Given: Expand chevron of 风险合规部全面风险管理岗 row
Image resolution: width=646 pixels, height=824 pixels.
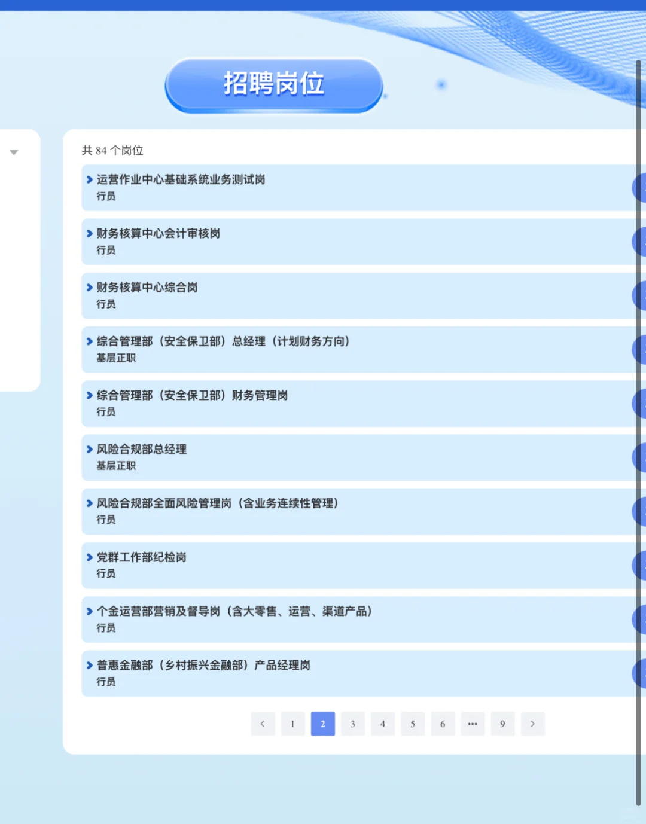Looking at the screenshot, I should (x=90, y=503).
